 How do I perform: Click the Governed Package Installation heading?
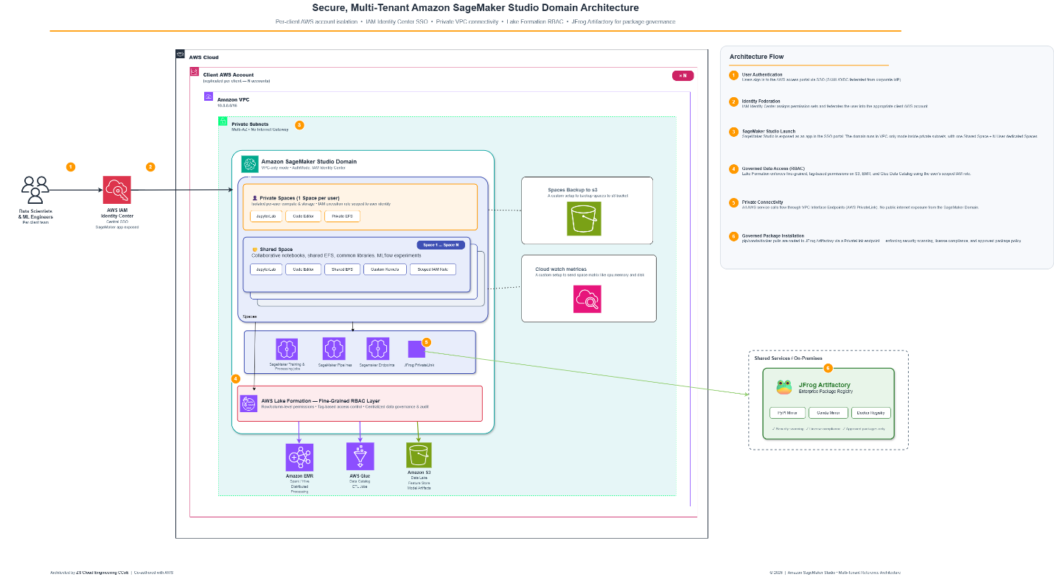pyautogui.click(x=772, y=236)
